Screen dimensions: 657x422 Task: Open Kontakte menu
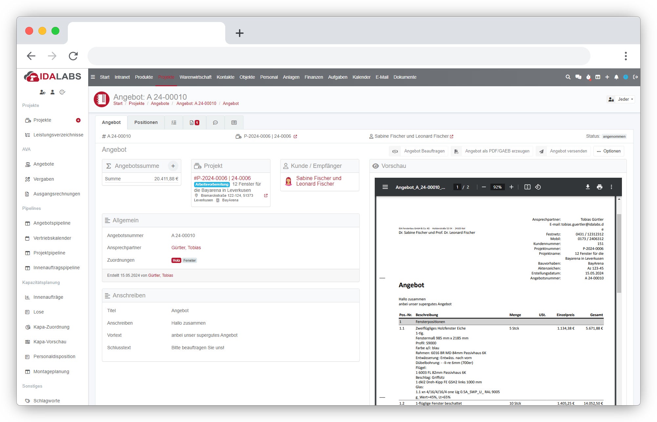tap(226, 77)
